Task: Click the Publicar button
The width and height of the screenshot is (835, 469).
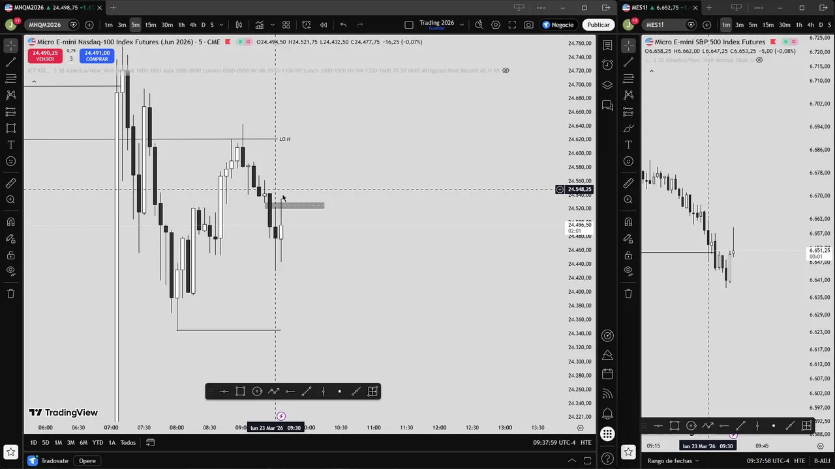Action: [x=598, y=25]
